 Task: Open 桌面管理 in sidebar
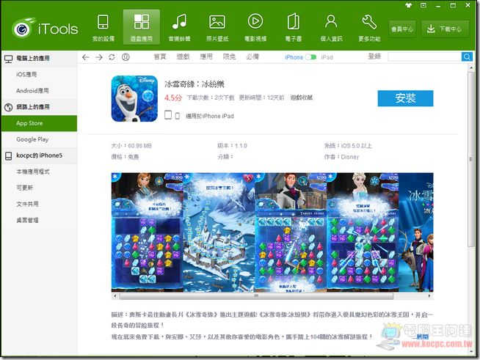point(39,220)
